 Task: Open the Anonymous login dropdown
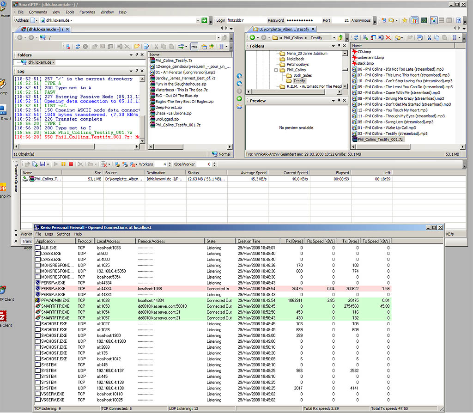tap(374, 20)
